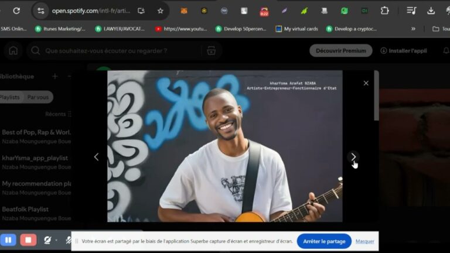Viewport: 450px width, 253px height.
Task: Toggle the recorder annotation pen icon
Action: (47, 240)
